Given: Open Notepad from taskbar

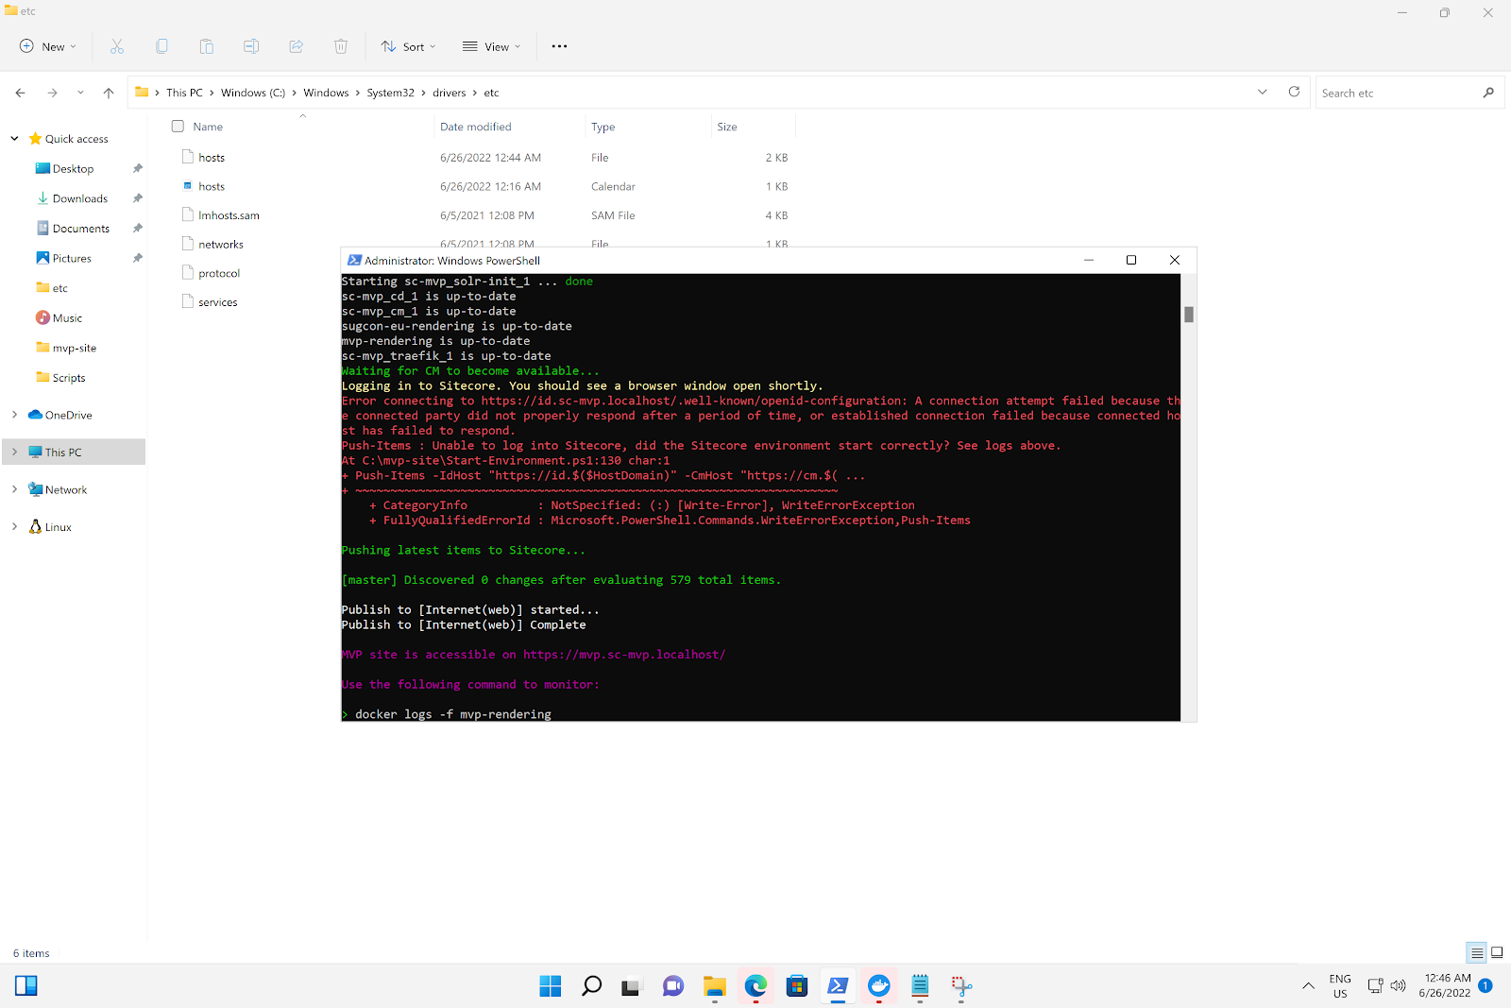Looking at the screenshot, I should [x=920, y=986].
